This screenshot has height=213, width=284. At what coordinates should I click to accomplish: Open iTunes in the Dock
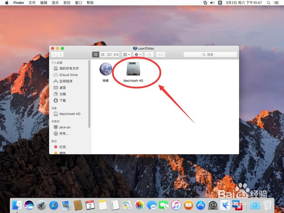tap(176, 205)
